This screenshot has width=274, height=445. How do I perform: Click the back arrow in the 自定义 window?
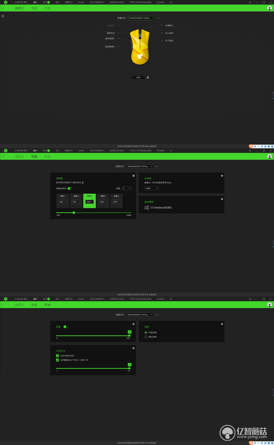(3, 8)
